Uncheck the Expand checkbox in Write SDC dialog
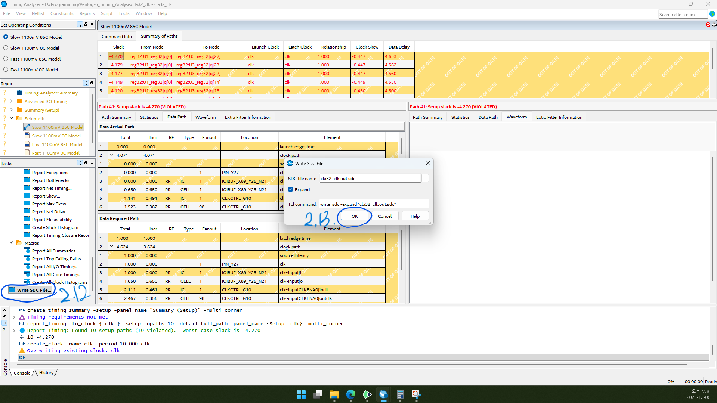Image resolution: width=717 pixels, height=403 pixels. (291, 189)
